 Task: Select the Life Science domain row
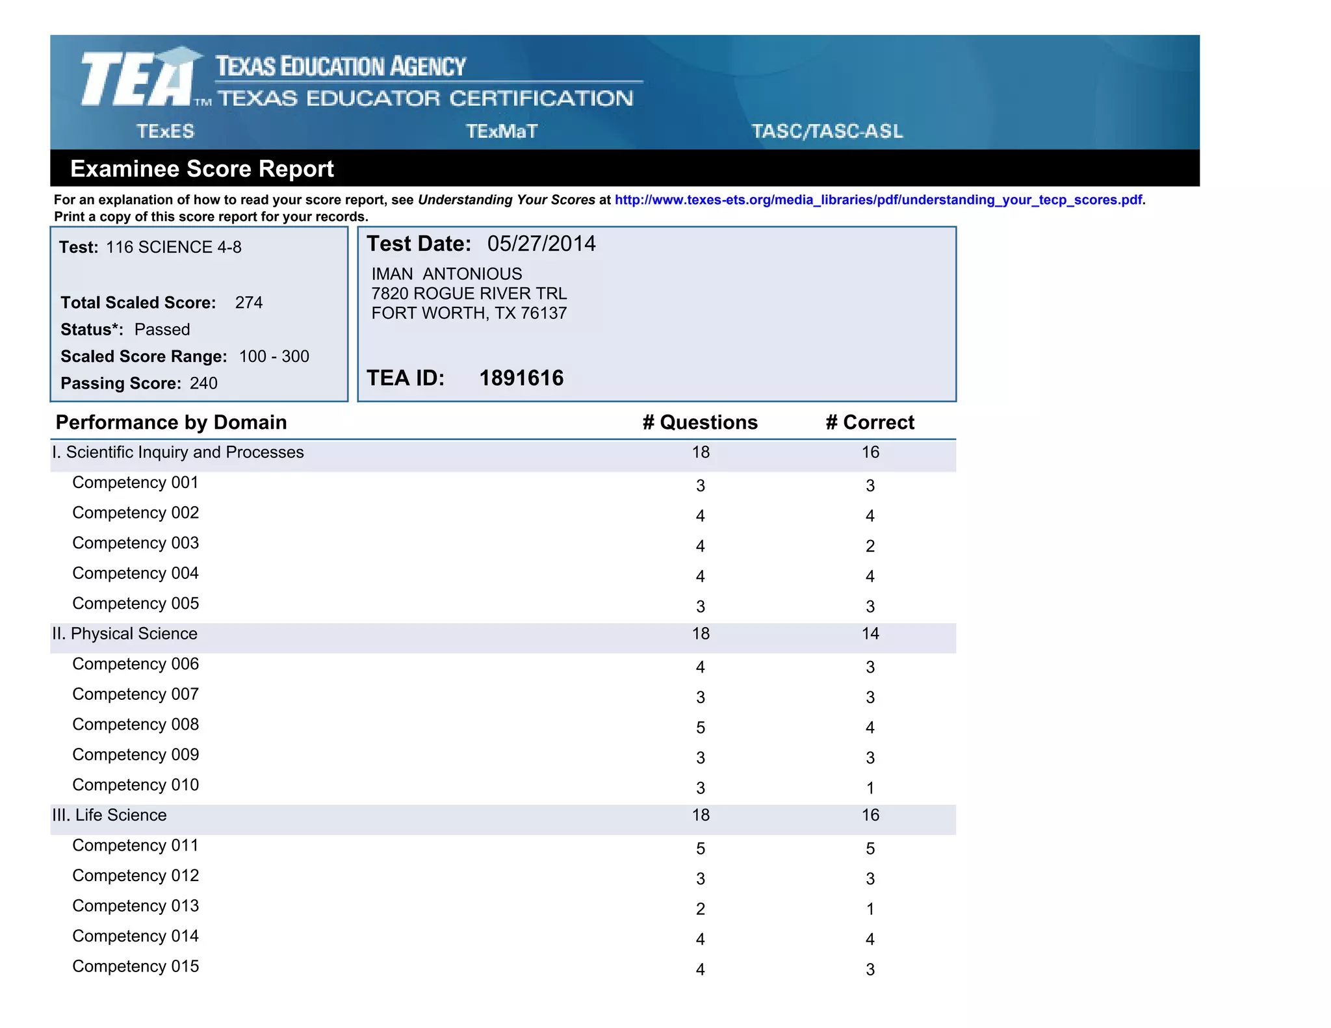pos(109,816)
